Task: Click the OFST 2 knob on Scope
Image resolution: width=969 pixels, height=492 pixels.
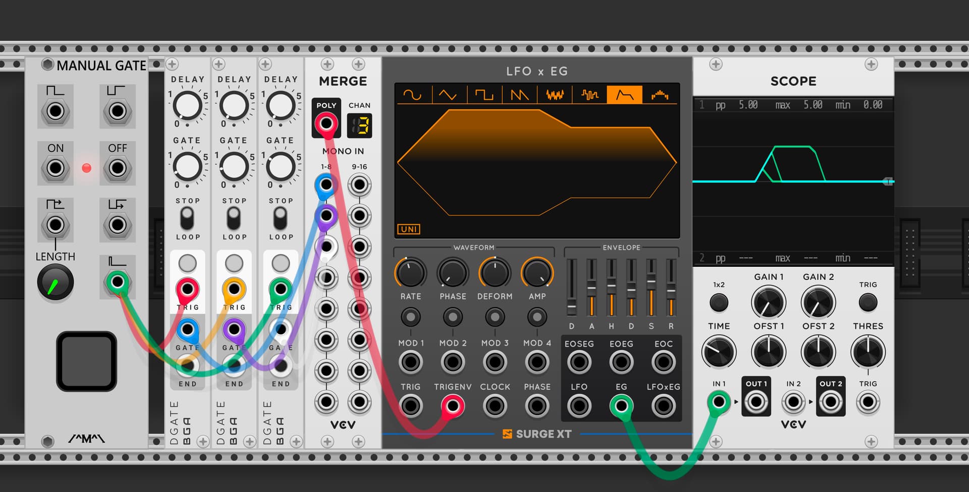Action: click(818, 352)
